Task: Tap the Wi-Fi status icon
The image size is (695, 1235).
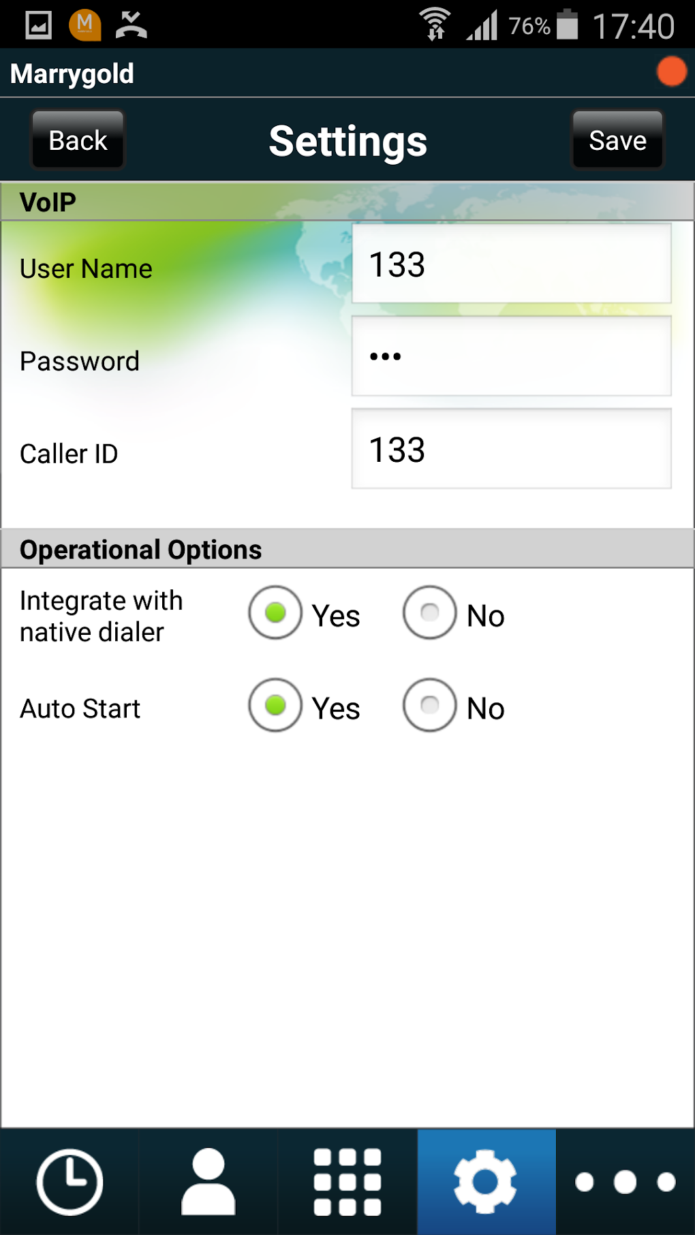Action: [435, 25]
